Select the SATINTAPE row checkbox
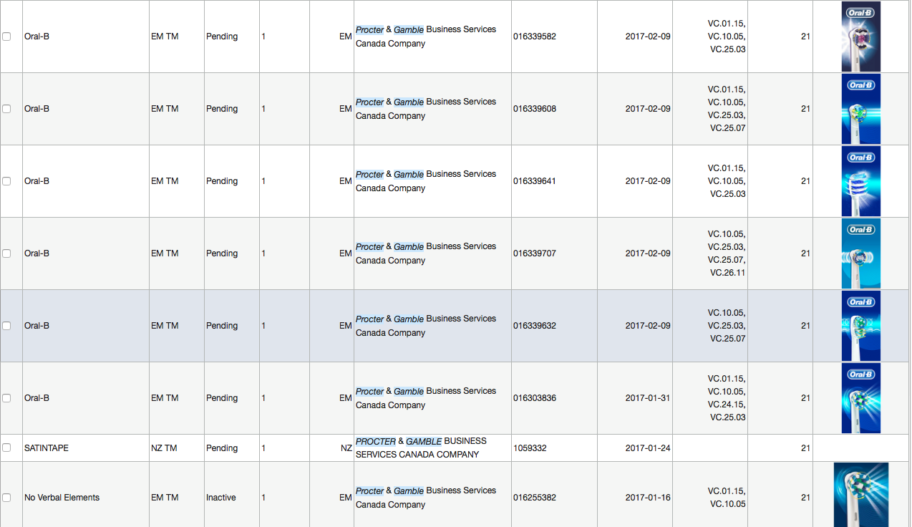This screenshot has height=527, width=912. [x=6, y=448]
